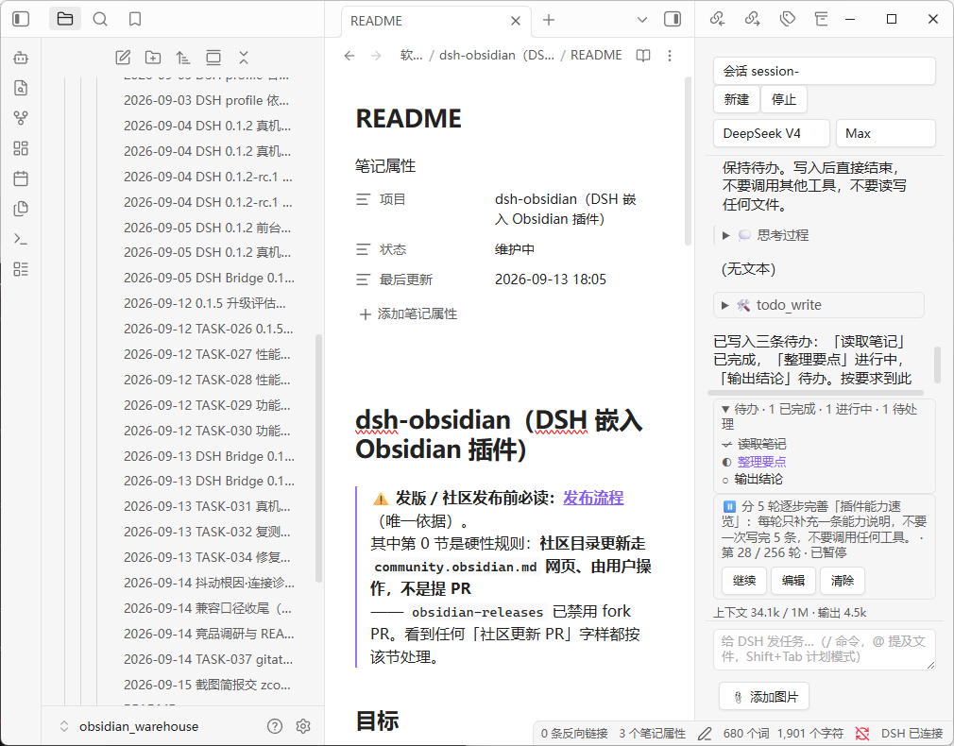Open the search magnifier icon
954x746 pixels.
click(100, 19)
